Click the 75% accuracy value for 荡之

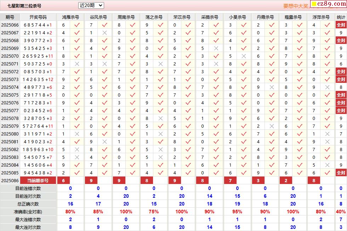154,212
